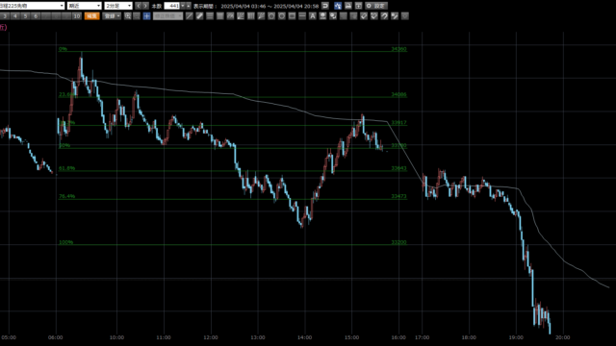Screen dimensions: 616x346
Task: Click the last greyed icon in drawing toolbar
Action: [405, 16]
